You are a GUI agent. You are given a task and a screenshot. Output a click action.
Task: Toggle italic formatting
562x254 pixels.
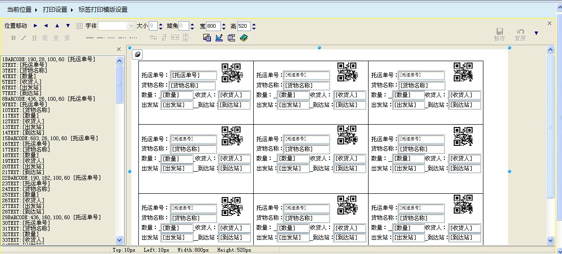[x=24, y=38]
